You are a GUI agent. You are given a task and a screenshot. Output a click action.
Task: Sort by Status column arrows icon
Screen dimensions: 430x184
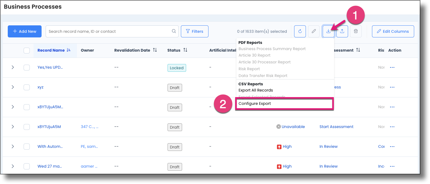coord(185,50)
